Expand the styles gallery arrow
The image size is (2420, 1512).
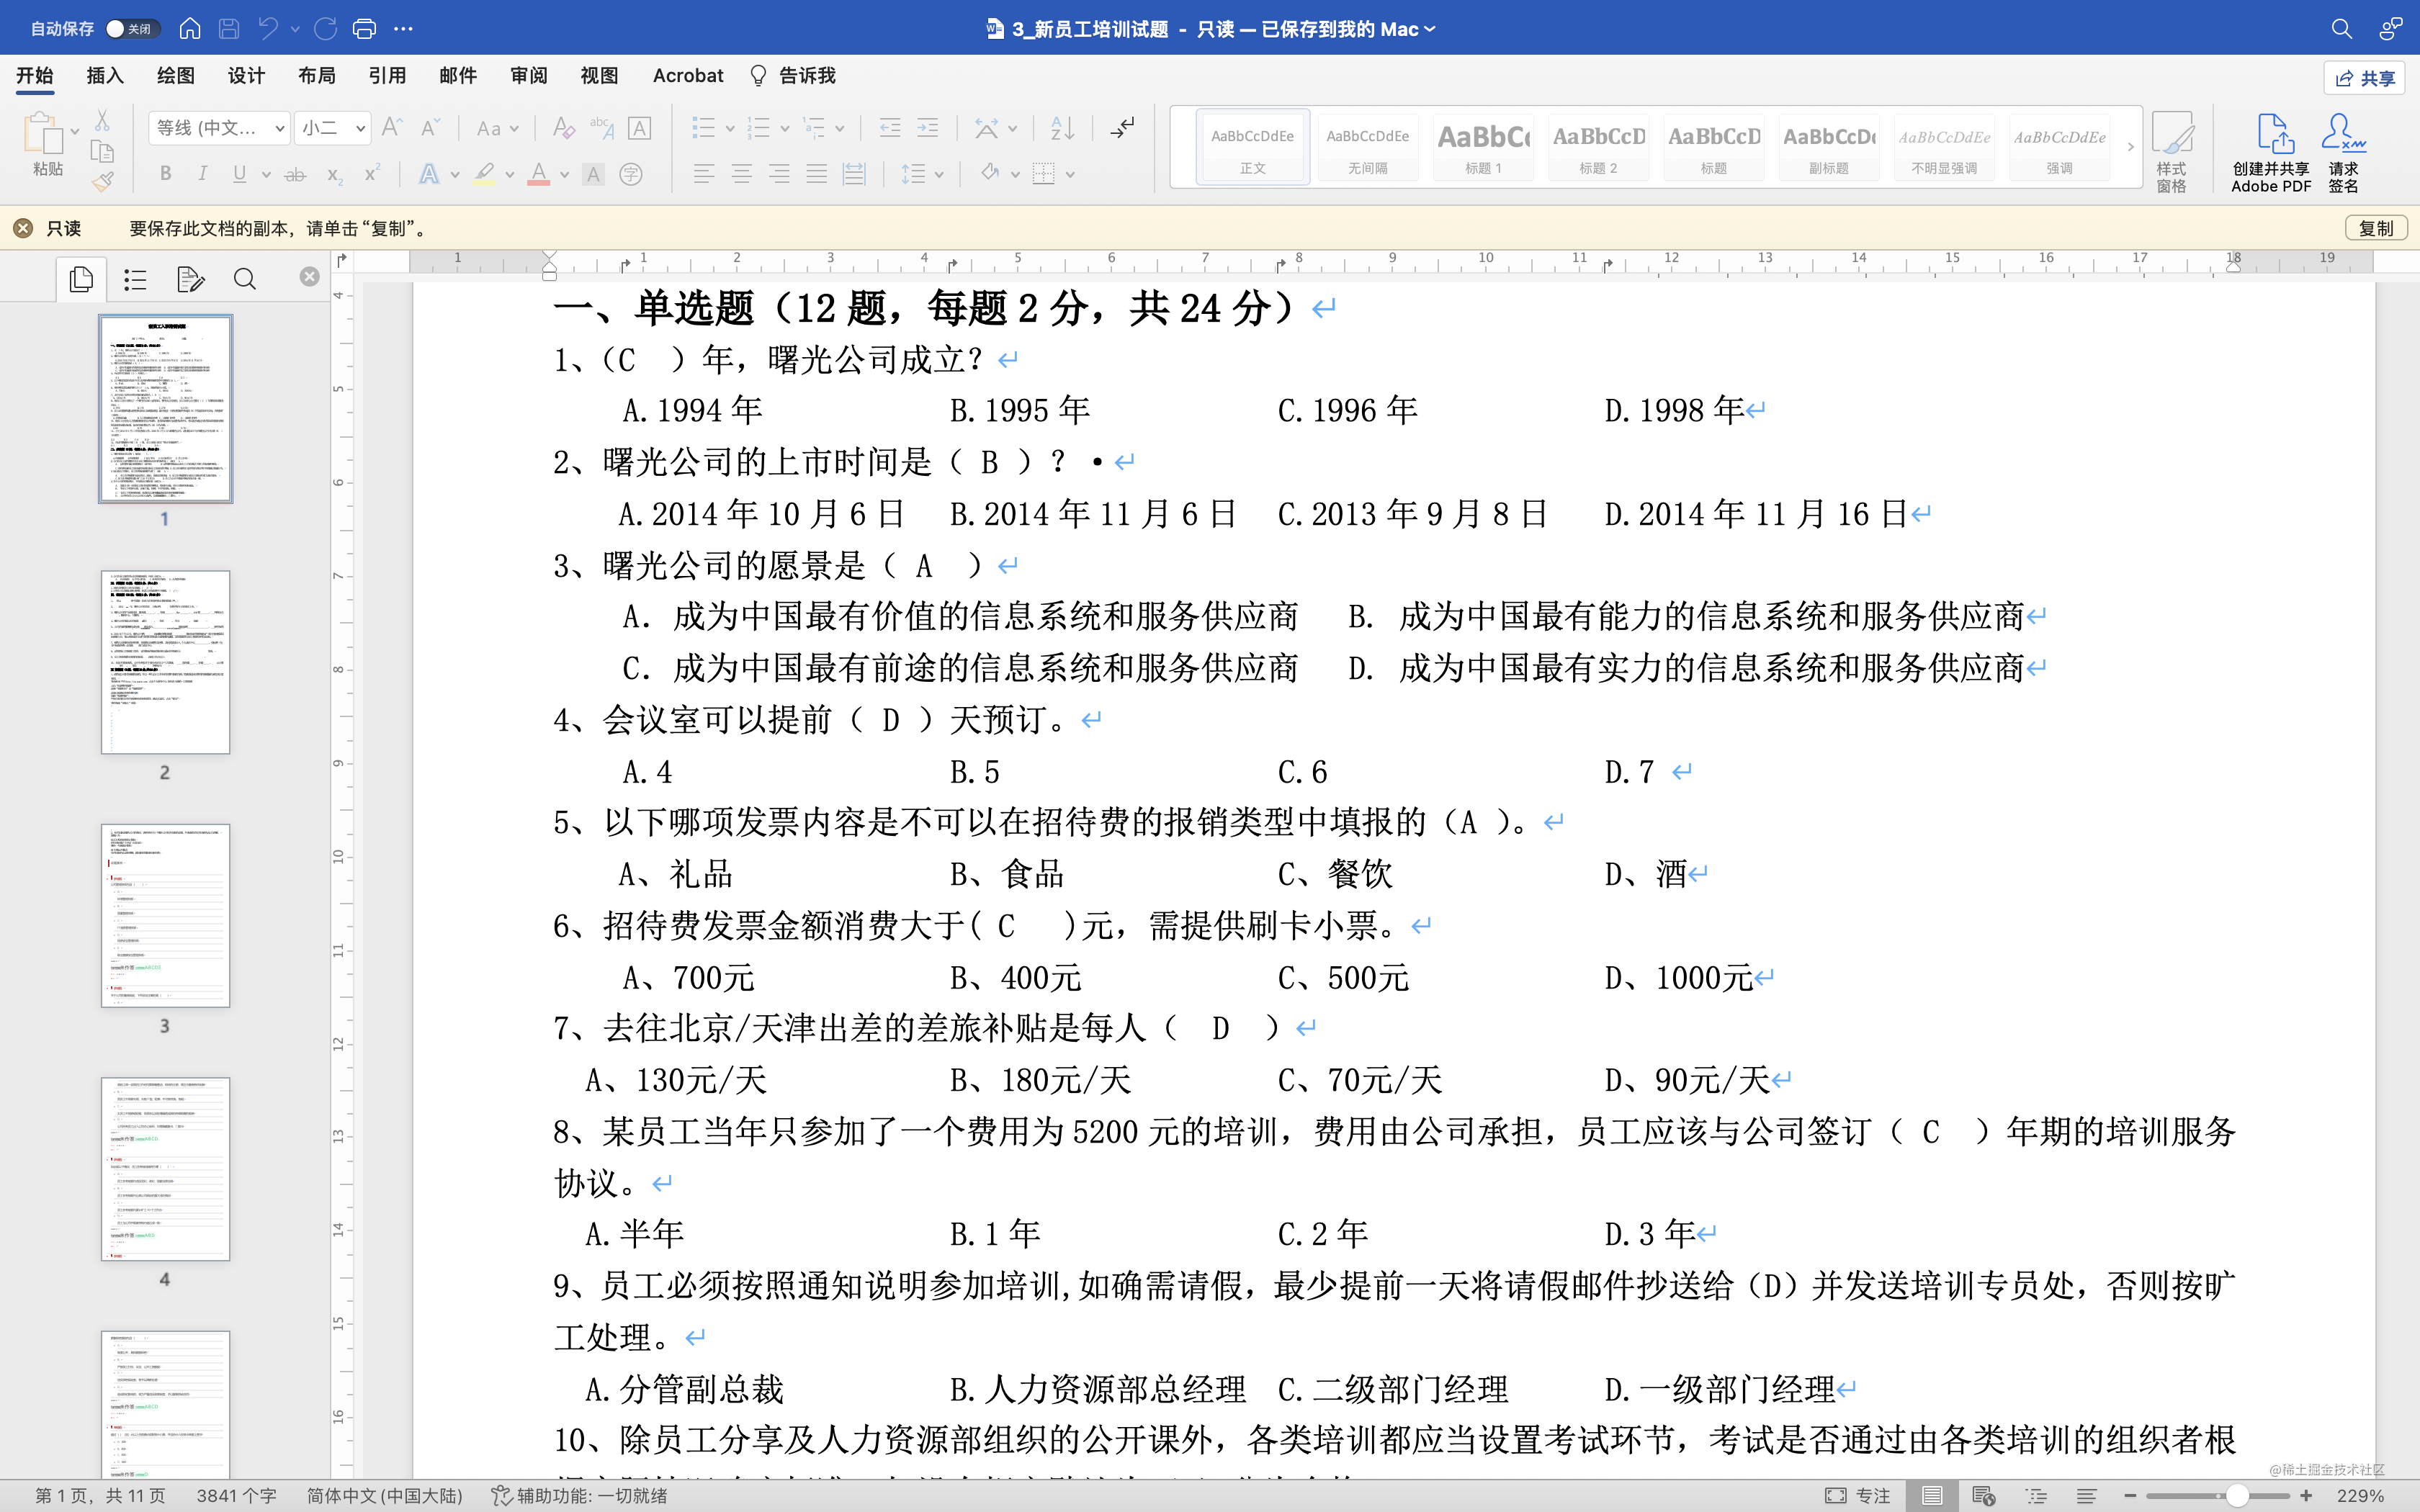point(2130,146)
